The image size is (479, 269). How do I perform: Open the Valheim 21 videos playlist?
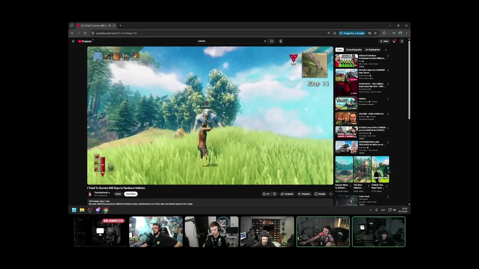coord(347,104)
